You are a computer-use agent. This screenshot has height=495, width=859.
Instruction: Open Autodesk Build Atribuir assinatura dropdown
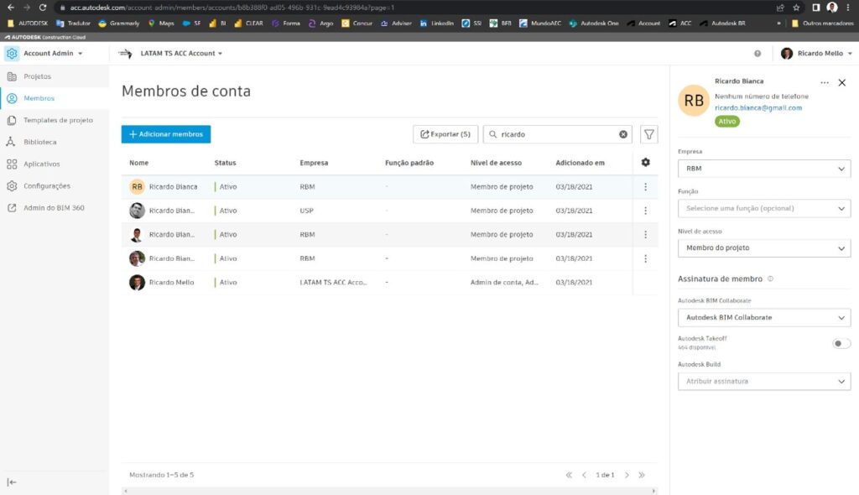coord(764,381)
